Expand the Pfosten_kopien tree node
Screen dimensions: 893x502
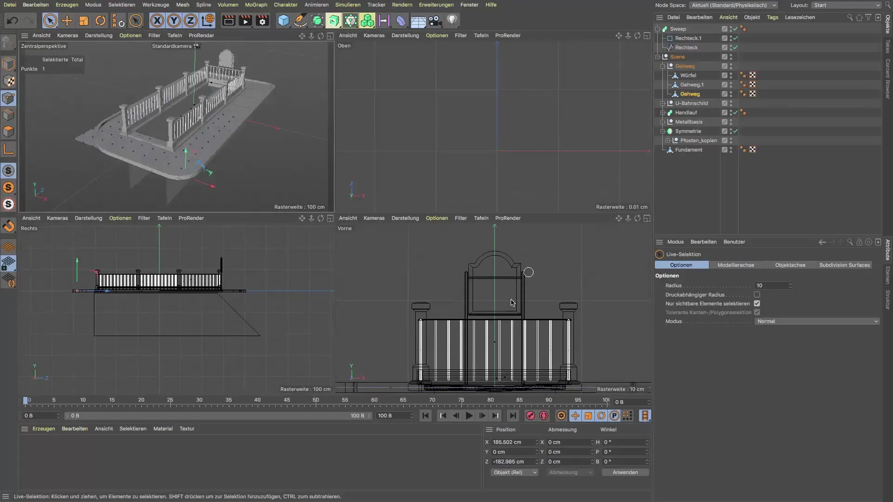pos(668,140)
